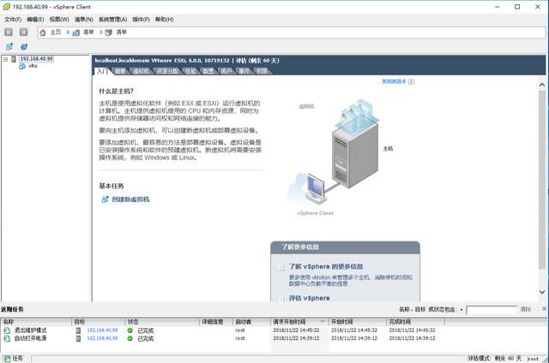Click the icon beside 创建新虚拟机

pyautogui.click(x=105, y=199)
